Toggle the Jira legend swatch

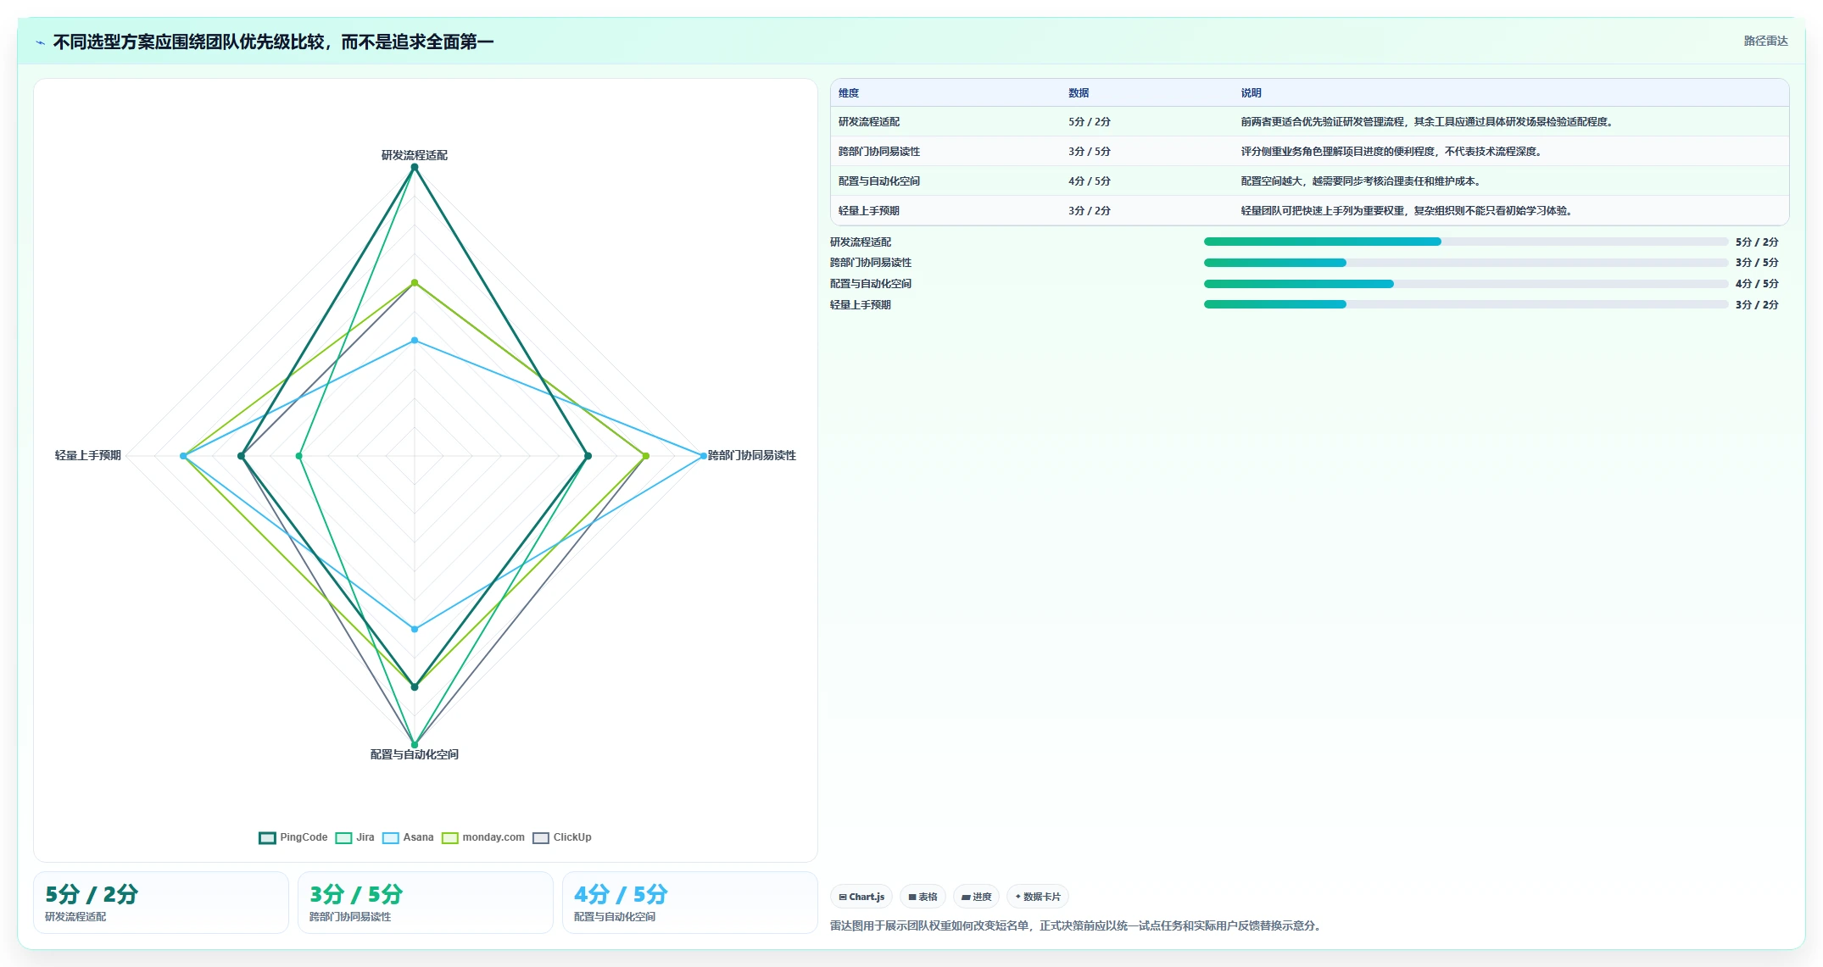[x=343, y=838]
